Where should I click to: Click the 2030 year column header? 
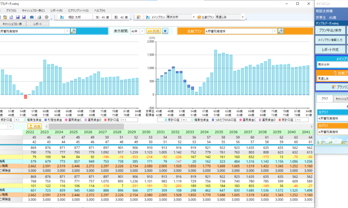point(146,132)
